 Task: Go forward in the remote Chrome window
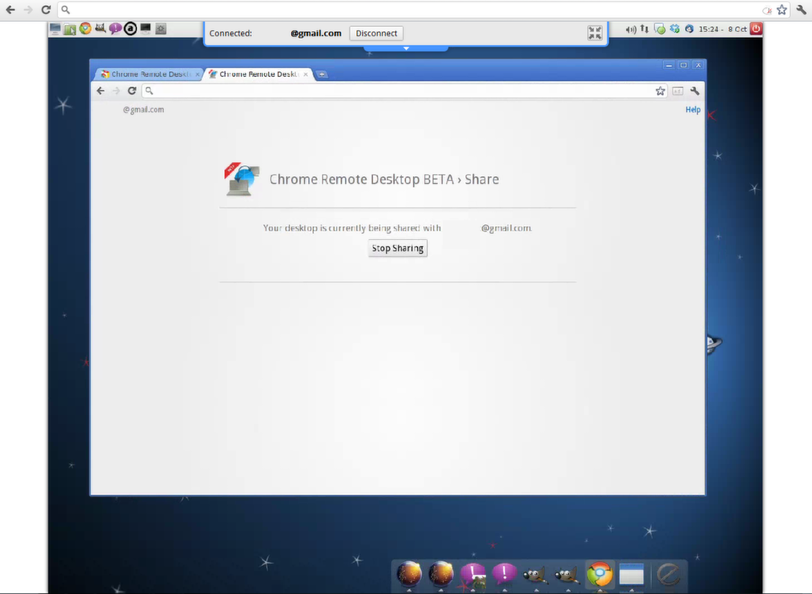coord(116,91)
